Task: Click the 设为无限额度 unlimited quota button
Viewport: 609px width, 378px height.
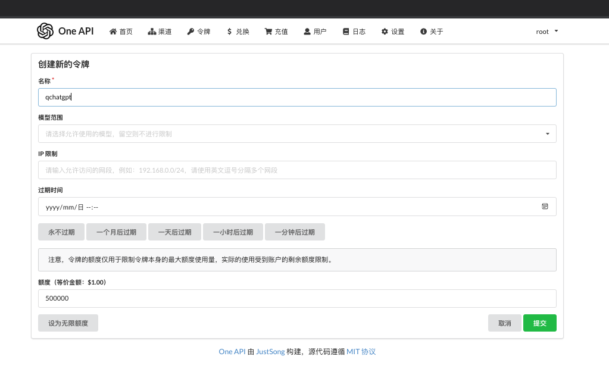Action: click(68, 323)
